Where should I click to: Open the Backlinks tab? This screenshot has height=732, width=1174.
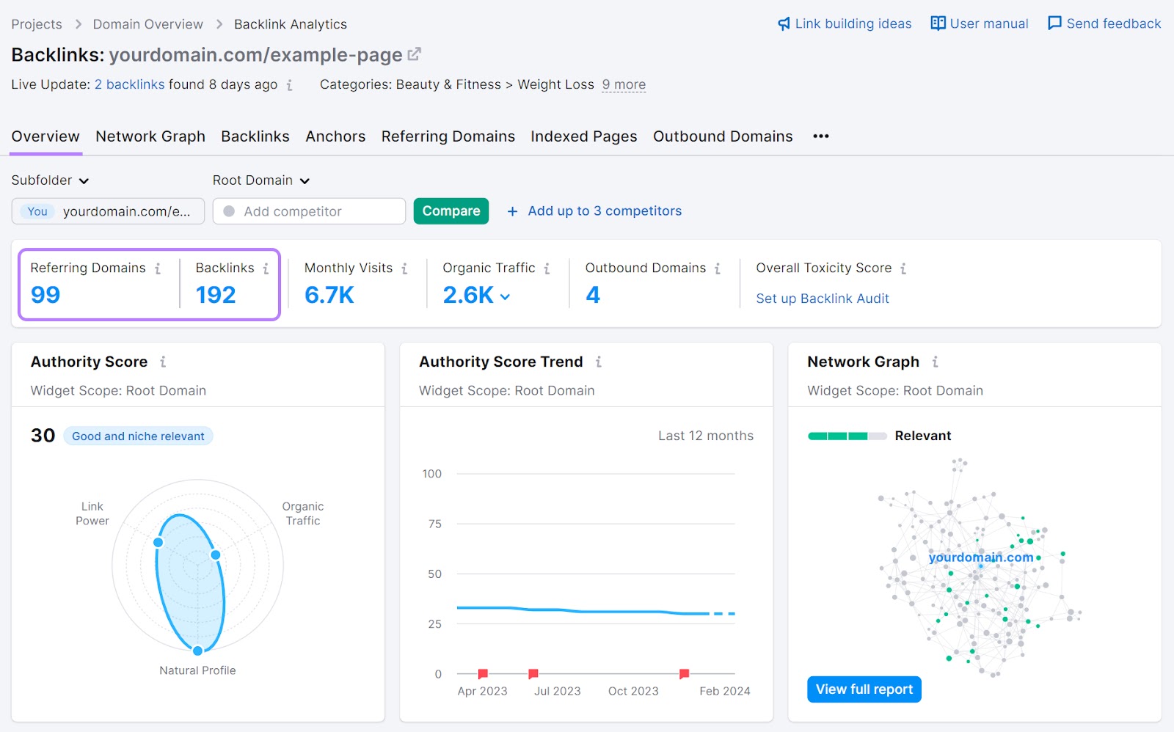(x=255, y=136)
